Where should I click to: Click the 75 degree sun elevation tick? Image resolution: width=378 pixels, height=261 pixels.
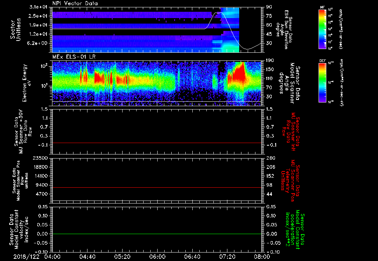click(269, 16)
